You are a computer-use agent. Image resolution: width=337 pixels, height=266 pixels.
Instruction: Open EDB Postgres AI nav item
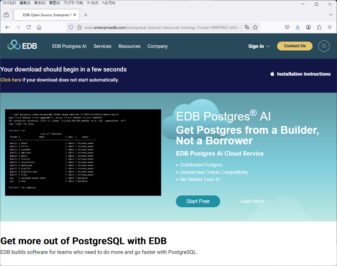tap(69, 46)
